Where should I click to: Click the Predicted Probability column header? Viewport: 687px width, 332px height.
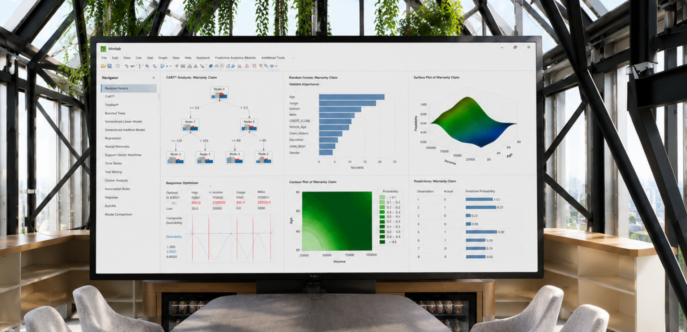click(x=480, y=191)
